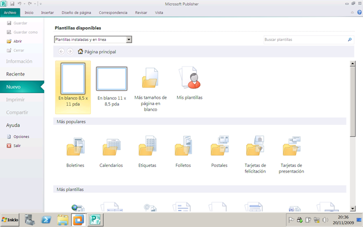
Task: Click the volume speaker tray icon
Action: (325, 220)
